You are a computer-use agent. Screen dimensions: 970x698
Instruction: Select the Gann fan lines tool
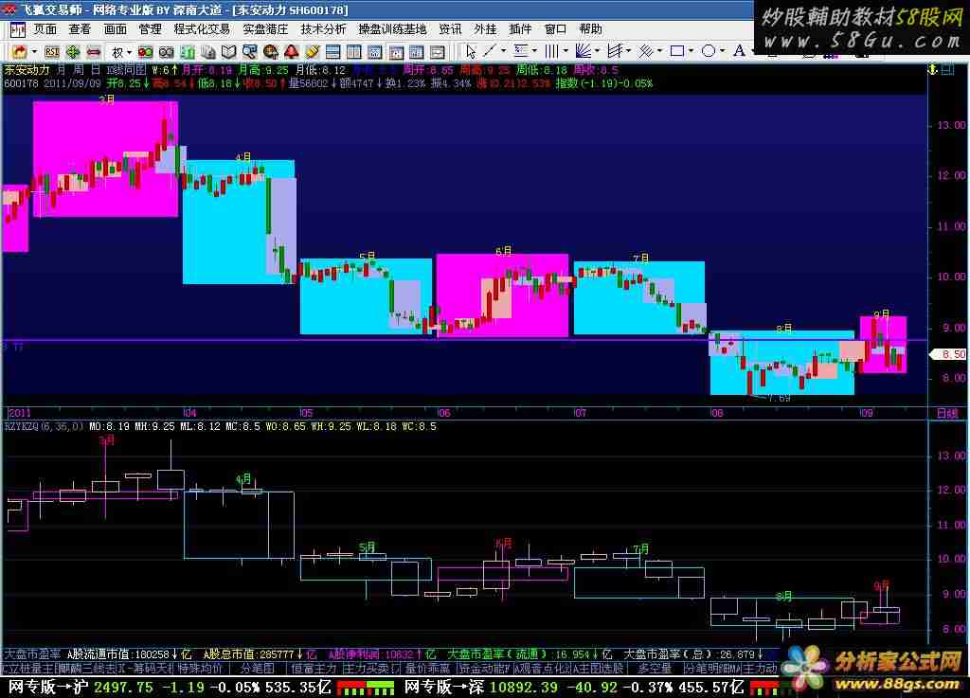tap(583, 51)
